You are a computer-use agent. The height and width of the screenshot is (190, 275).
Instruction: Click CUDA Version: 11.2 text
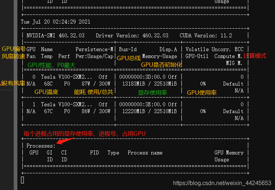click(206, 36)
